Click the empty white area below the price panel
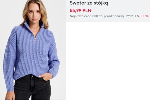The height and width of the screenshot is (100, 150). (108, 61)
